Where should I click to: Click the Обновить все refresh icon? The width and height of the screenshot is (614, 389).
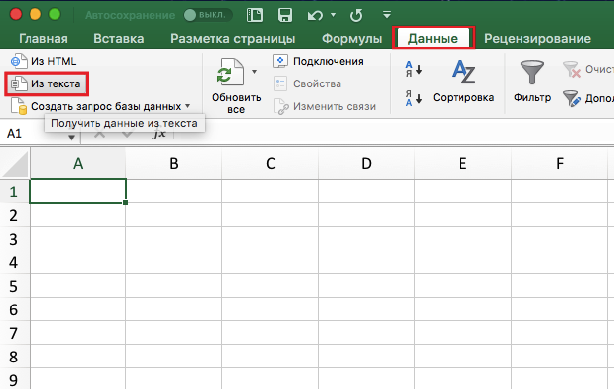(x=230, y=73)
